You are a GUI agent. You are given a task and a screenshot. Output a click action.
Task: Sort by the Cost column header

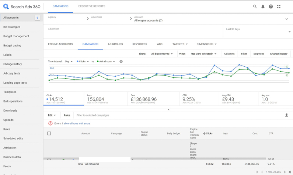(x=255, y=133)
